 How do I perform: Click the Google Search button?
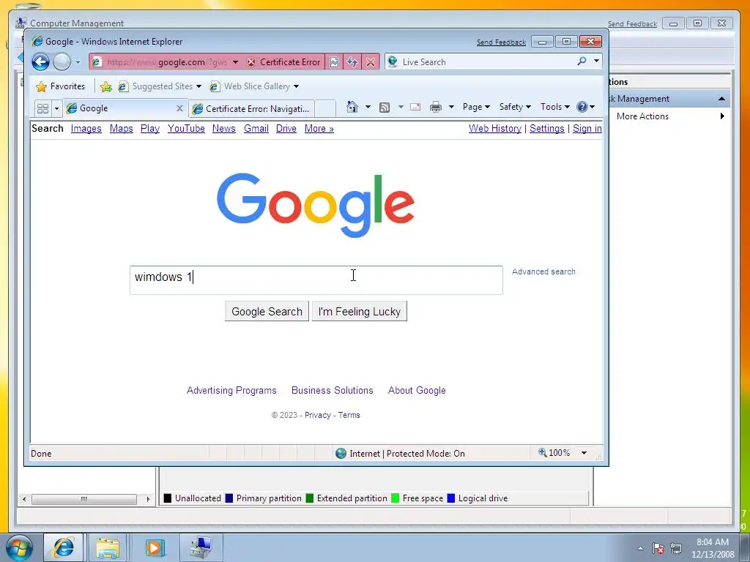(x=267, y=312)
